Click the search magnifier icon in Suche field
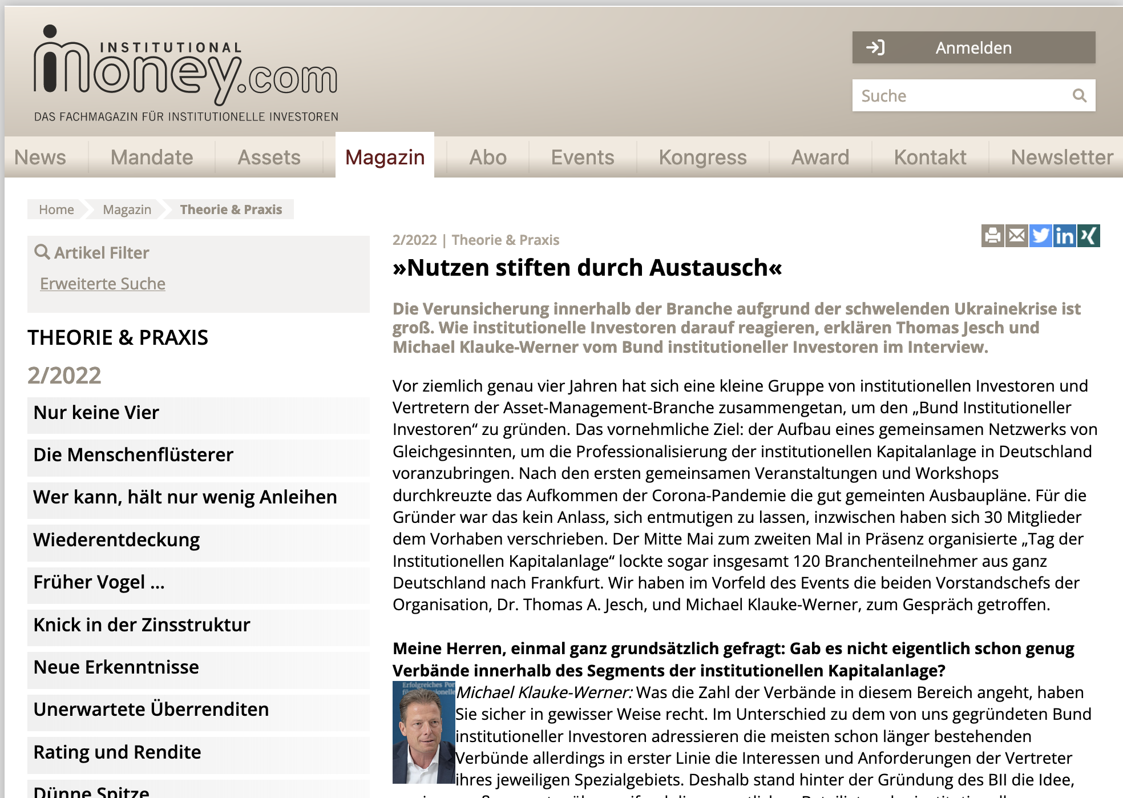 [x=1079, y=95]
